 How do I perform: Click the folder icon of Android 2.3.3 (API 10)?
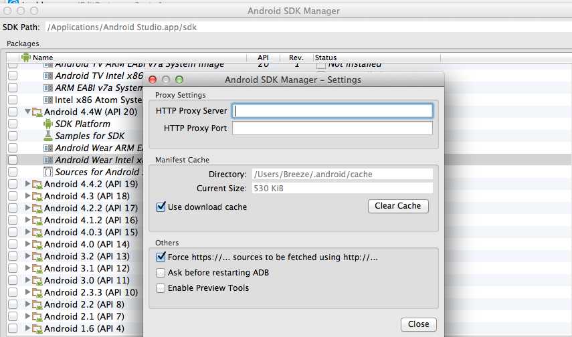pos(37,293)
